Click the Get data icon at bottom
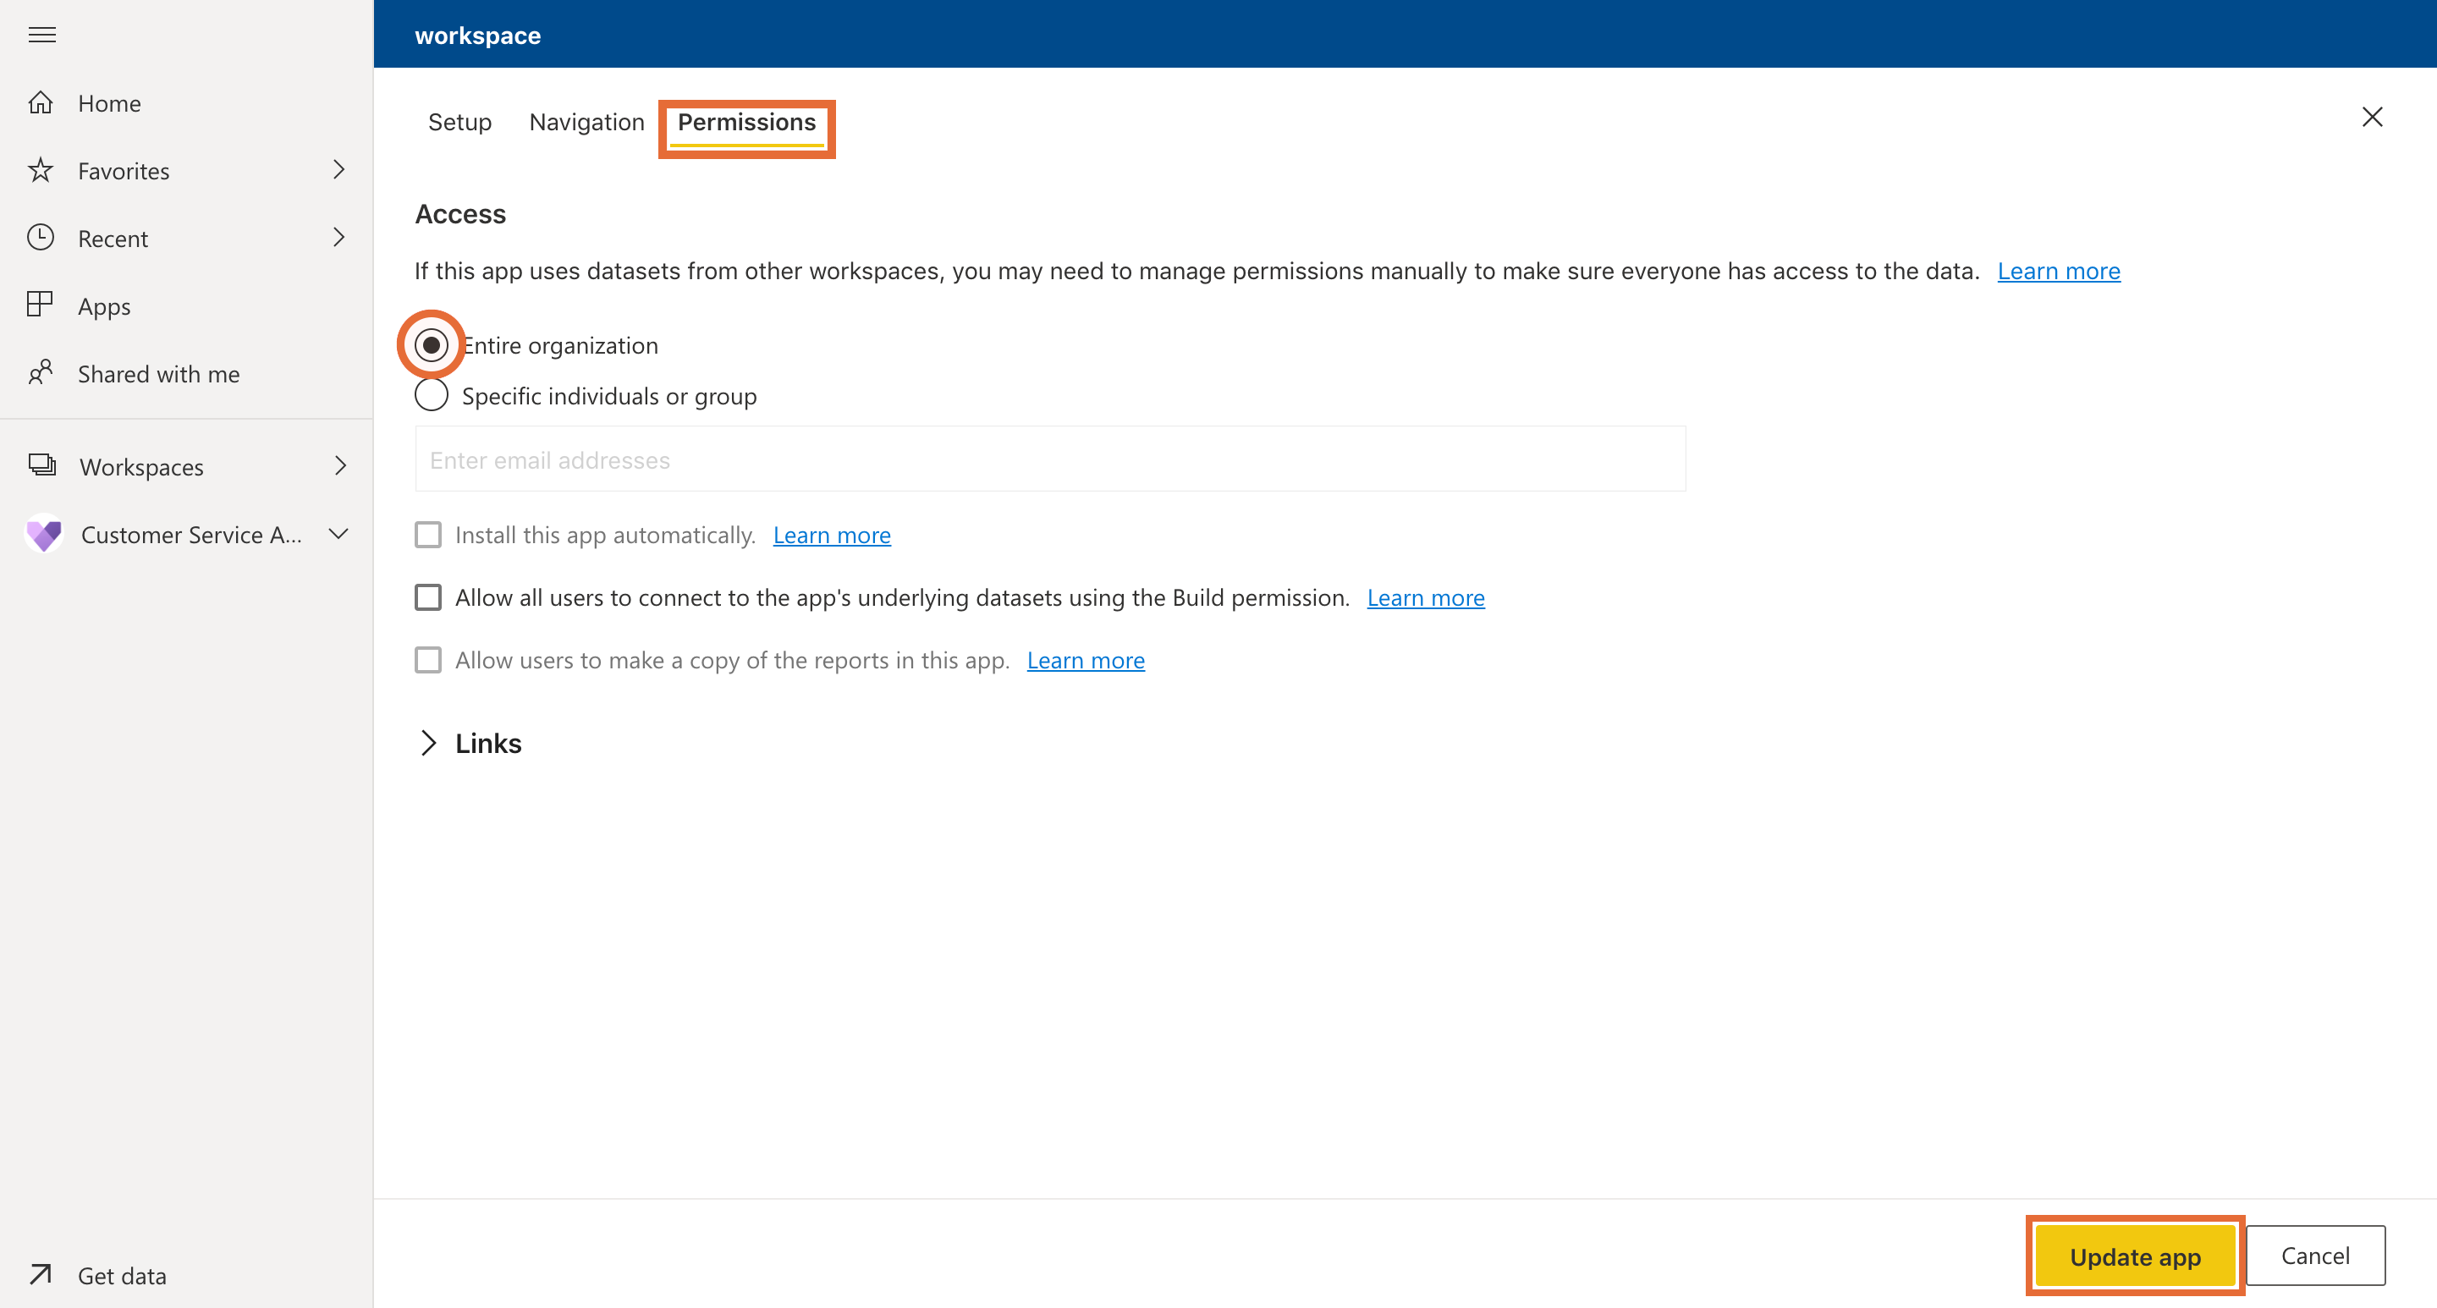Image resolution: width=2437 pixels, height=1308 pixels. pyautogui.click(x=43, y=1274)
